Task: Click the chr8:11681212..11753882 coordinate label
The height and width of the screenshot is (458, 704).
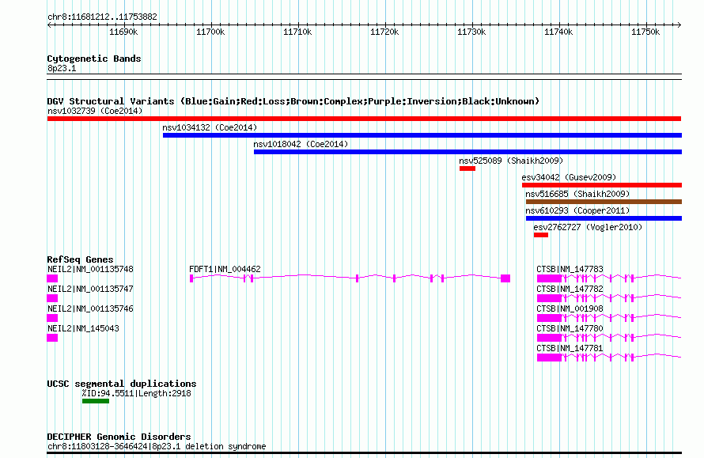Action: [102, 17]
